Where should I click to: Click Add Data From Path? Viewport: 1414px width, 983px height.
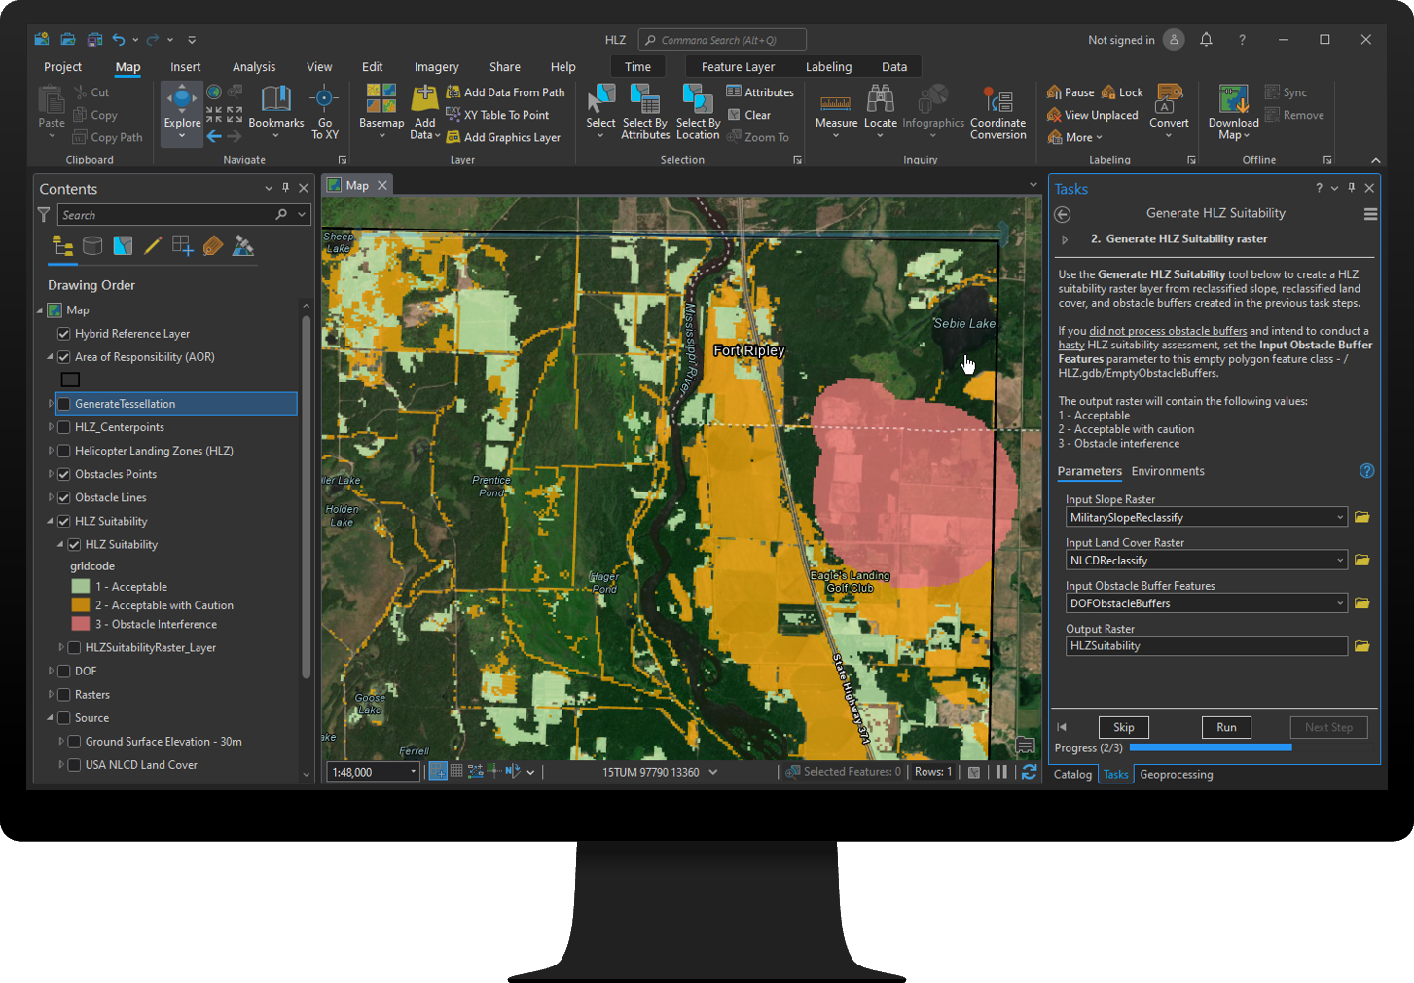coord(505,92)
